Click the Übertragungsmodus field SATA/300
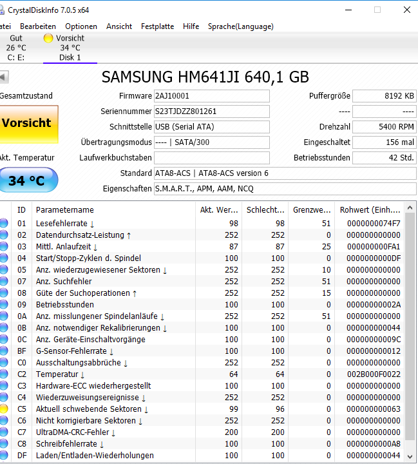Image resolution: width=418 pixels, height=464 pixels. point(212,142)
